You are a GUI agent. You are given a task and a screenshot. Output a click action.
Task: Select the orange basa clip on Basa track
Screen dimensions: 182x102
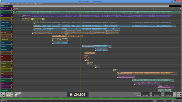tap(147, 73)
